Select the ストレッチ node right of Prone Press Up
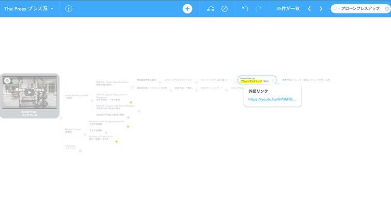The image size is (391, 205). [306, 80]
